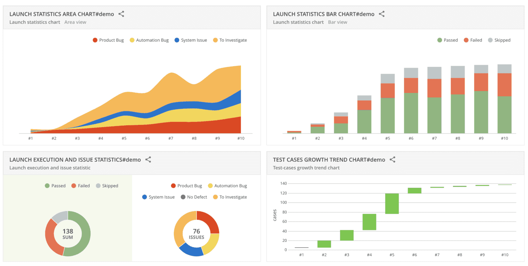Screen dimensions: 528x266
Task: Click the #8 x-axis label in bar chart
Action: (x=458, y=138)
